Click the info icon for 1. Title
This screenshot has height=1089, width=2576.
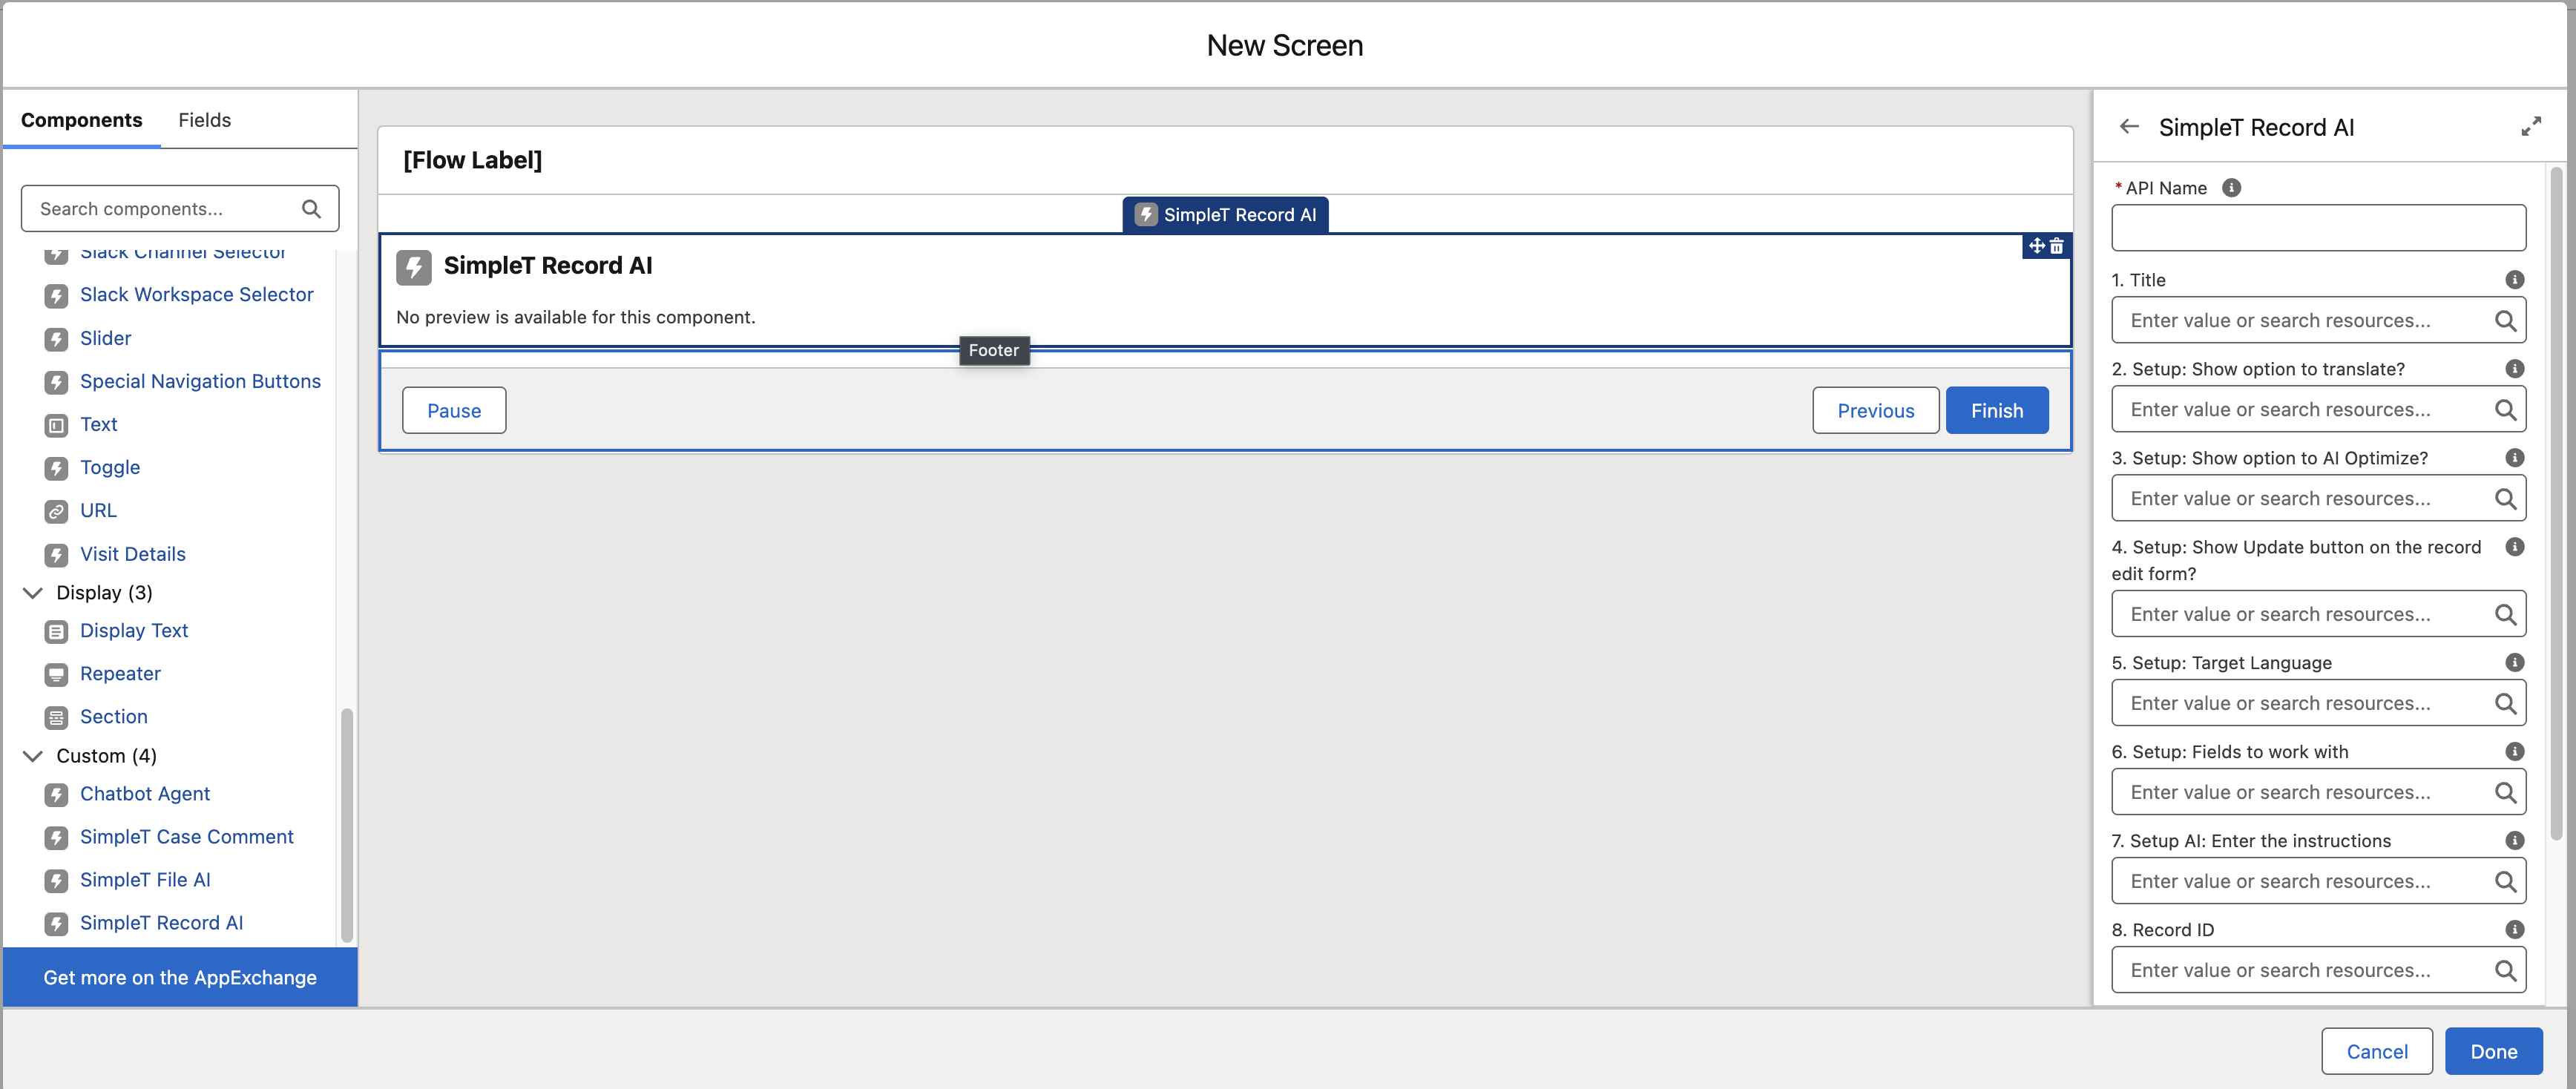(x=2514, y=280)
